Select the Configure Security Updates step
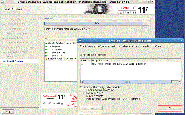The height and width of the screenshot is (115, 185). pyautogui.click(x=21, y=19)
